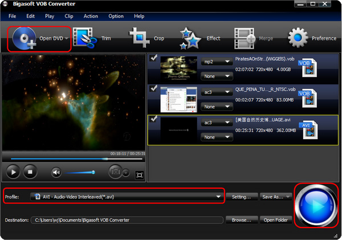Click VOB file icon for PiratesAOnStr file
Image resolution: width=342 pixels, height=240 pixels.
tap(308, 68)
